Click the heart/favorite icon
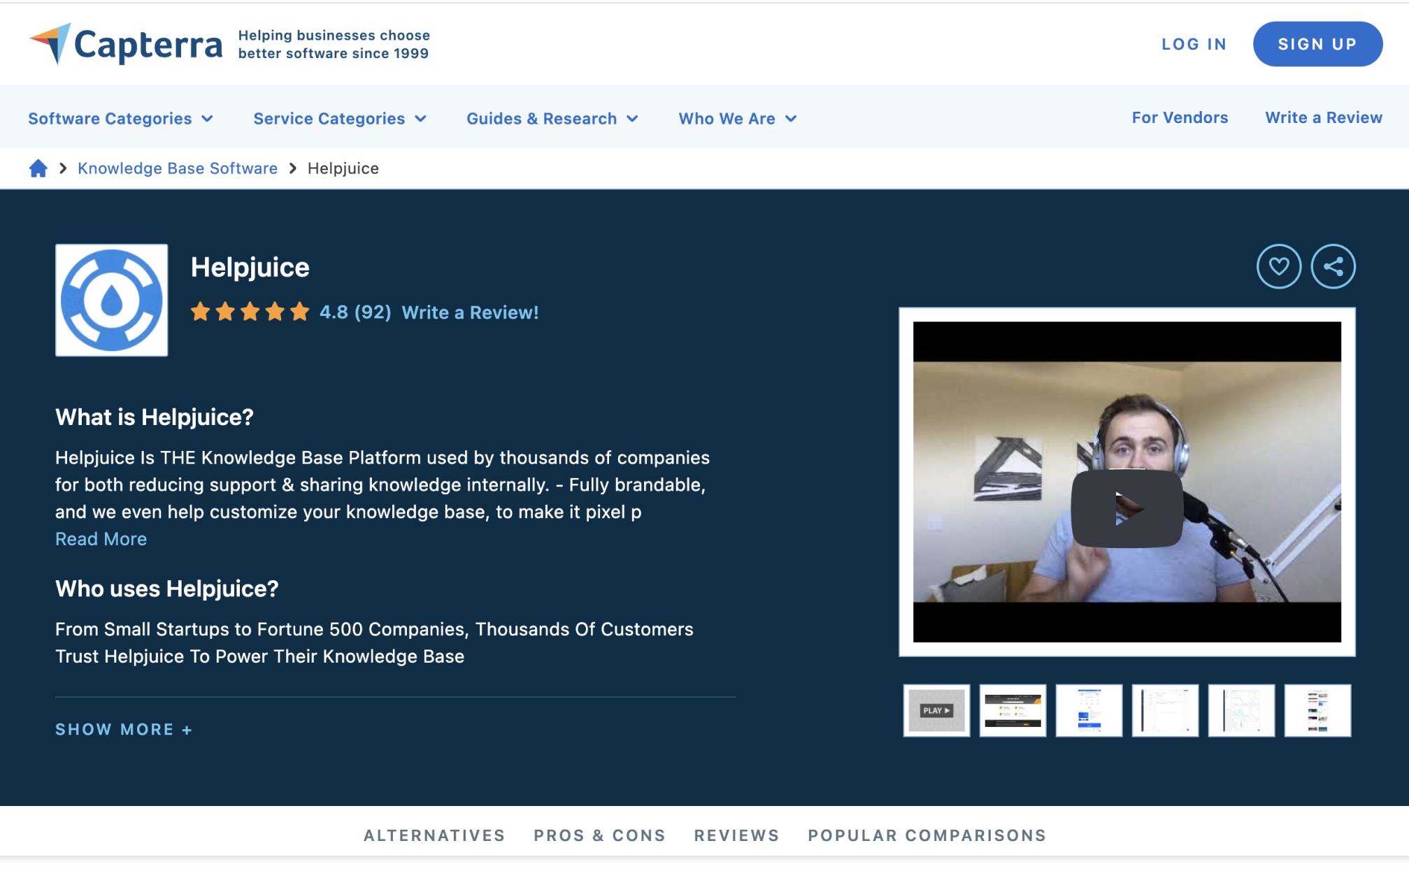 [x=1278, y=266]
